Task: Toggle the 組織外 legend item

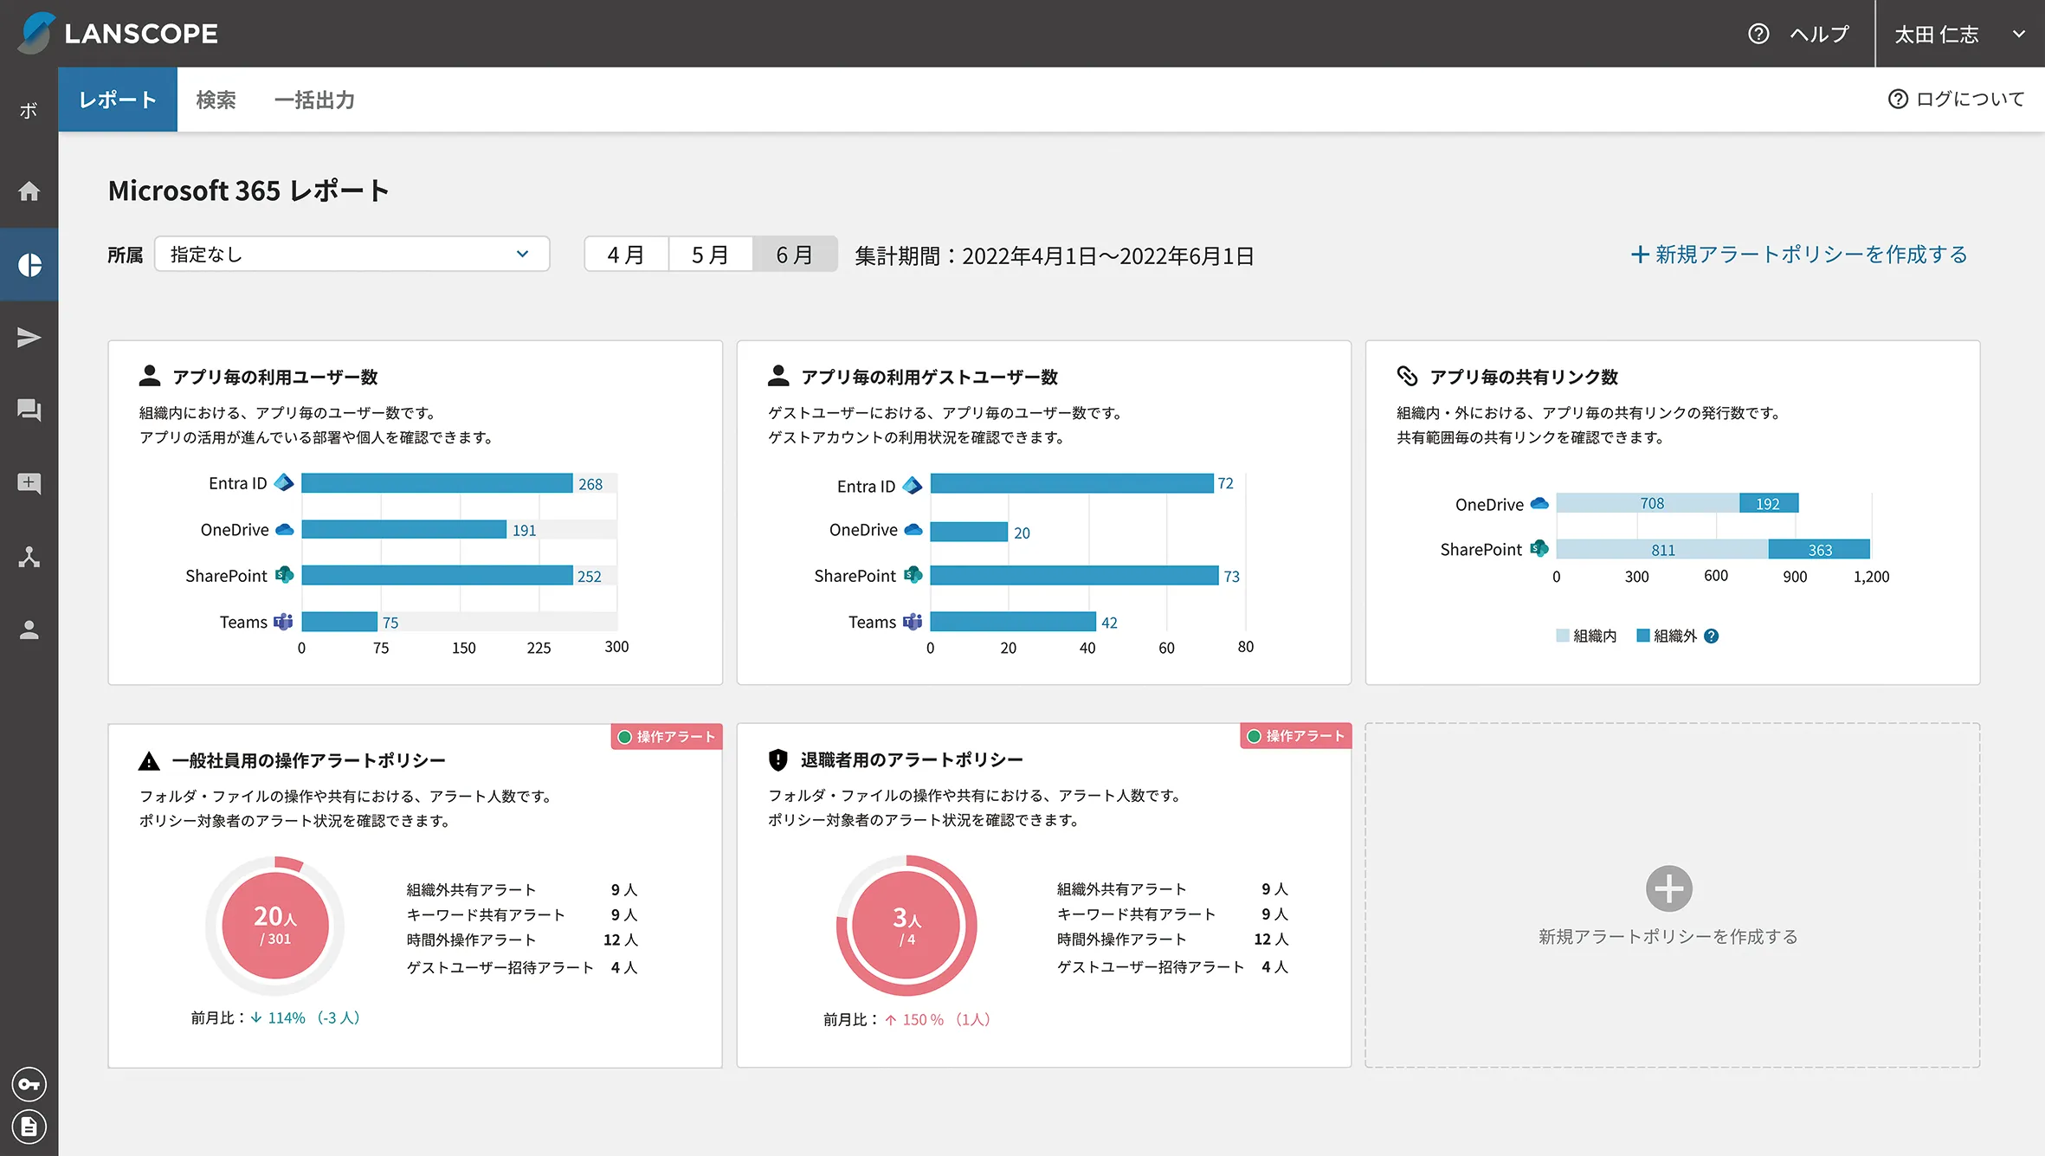Action: (x=1667, y=636)
